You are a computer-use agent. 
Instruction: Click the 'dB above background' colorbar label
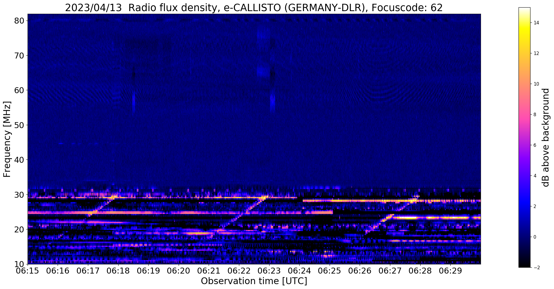(546, 137)
